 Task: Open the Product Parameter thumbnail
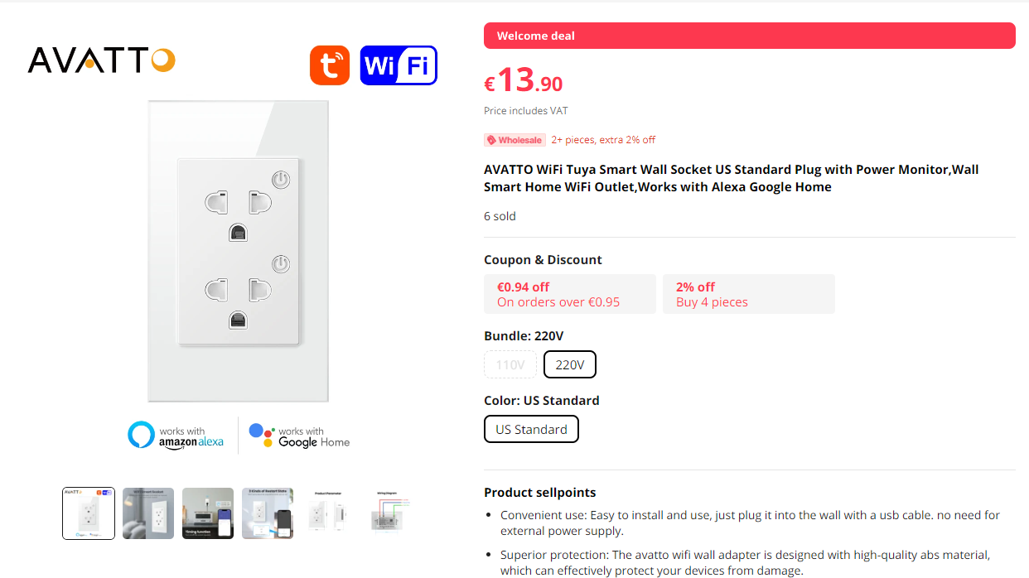pos(326,513)
